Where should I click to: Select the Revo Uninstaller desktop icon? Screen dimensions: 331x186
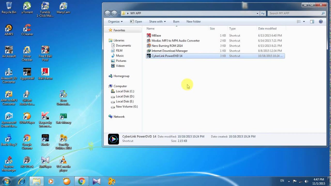(x=63, y=98)
